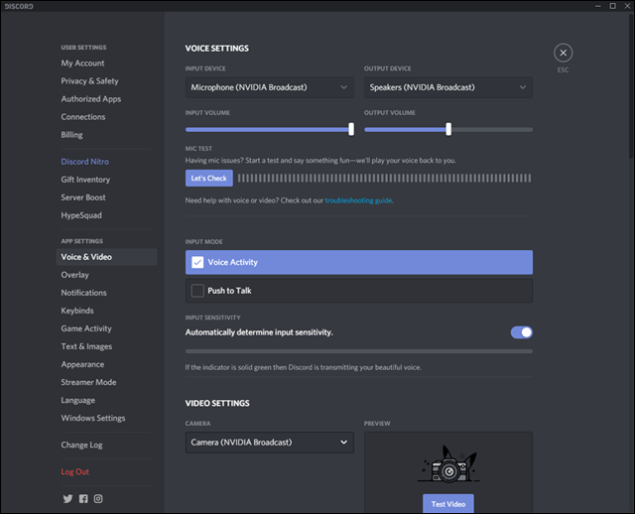Viewport: 635px width, 514px height.
Task: Open Streamer Mode settings
Action: (x=88, y=382)
